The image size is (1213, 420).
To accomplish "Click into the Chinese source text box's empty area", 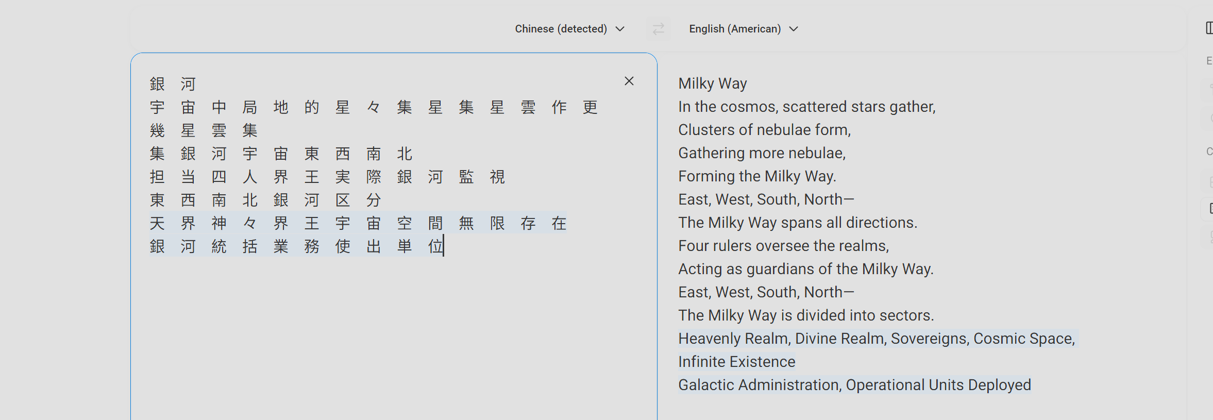I will pos(394,335).
